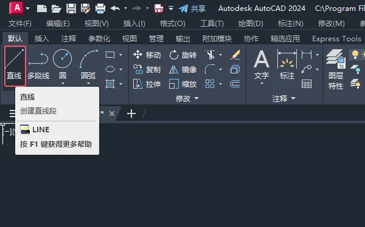Screen dimensions: 365x227
Task: Click the Open folder icon
Action: (x=57, y=8)
